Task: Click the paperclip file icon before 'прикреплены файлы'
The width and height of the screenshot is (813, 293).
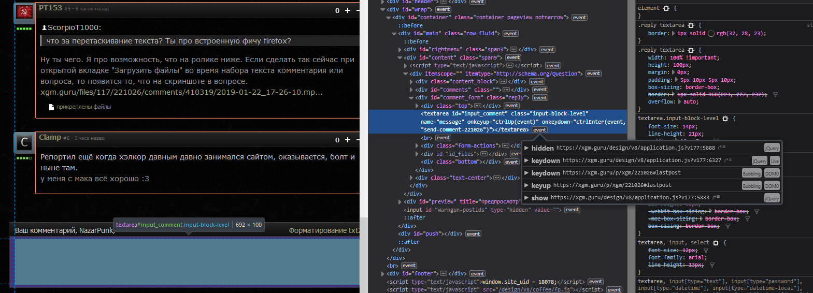Action: click(51, 107)
